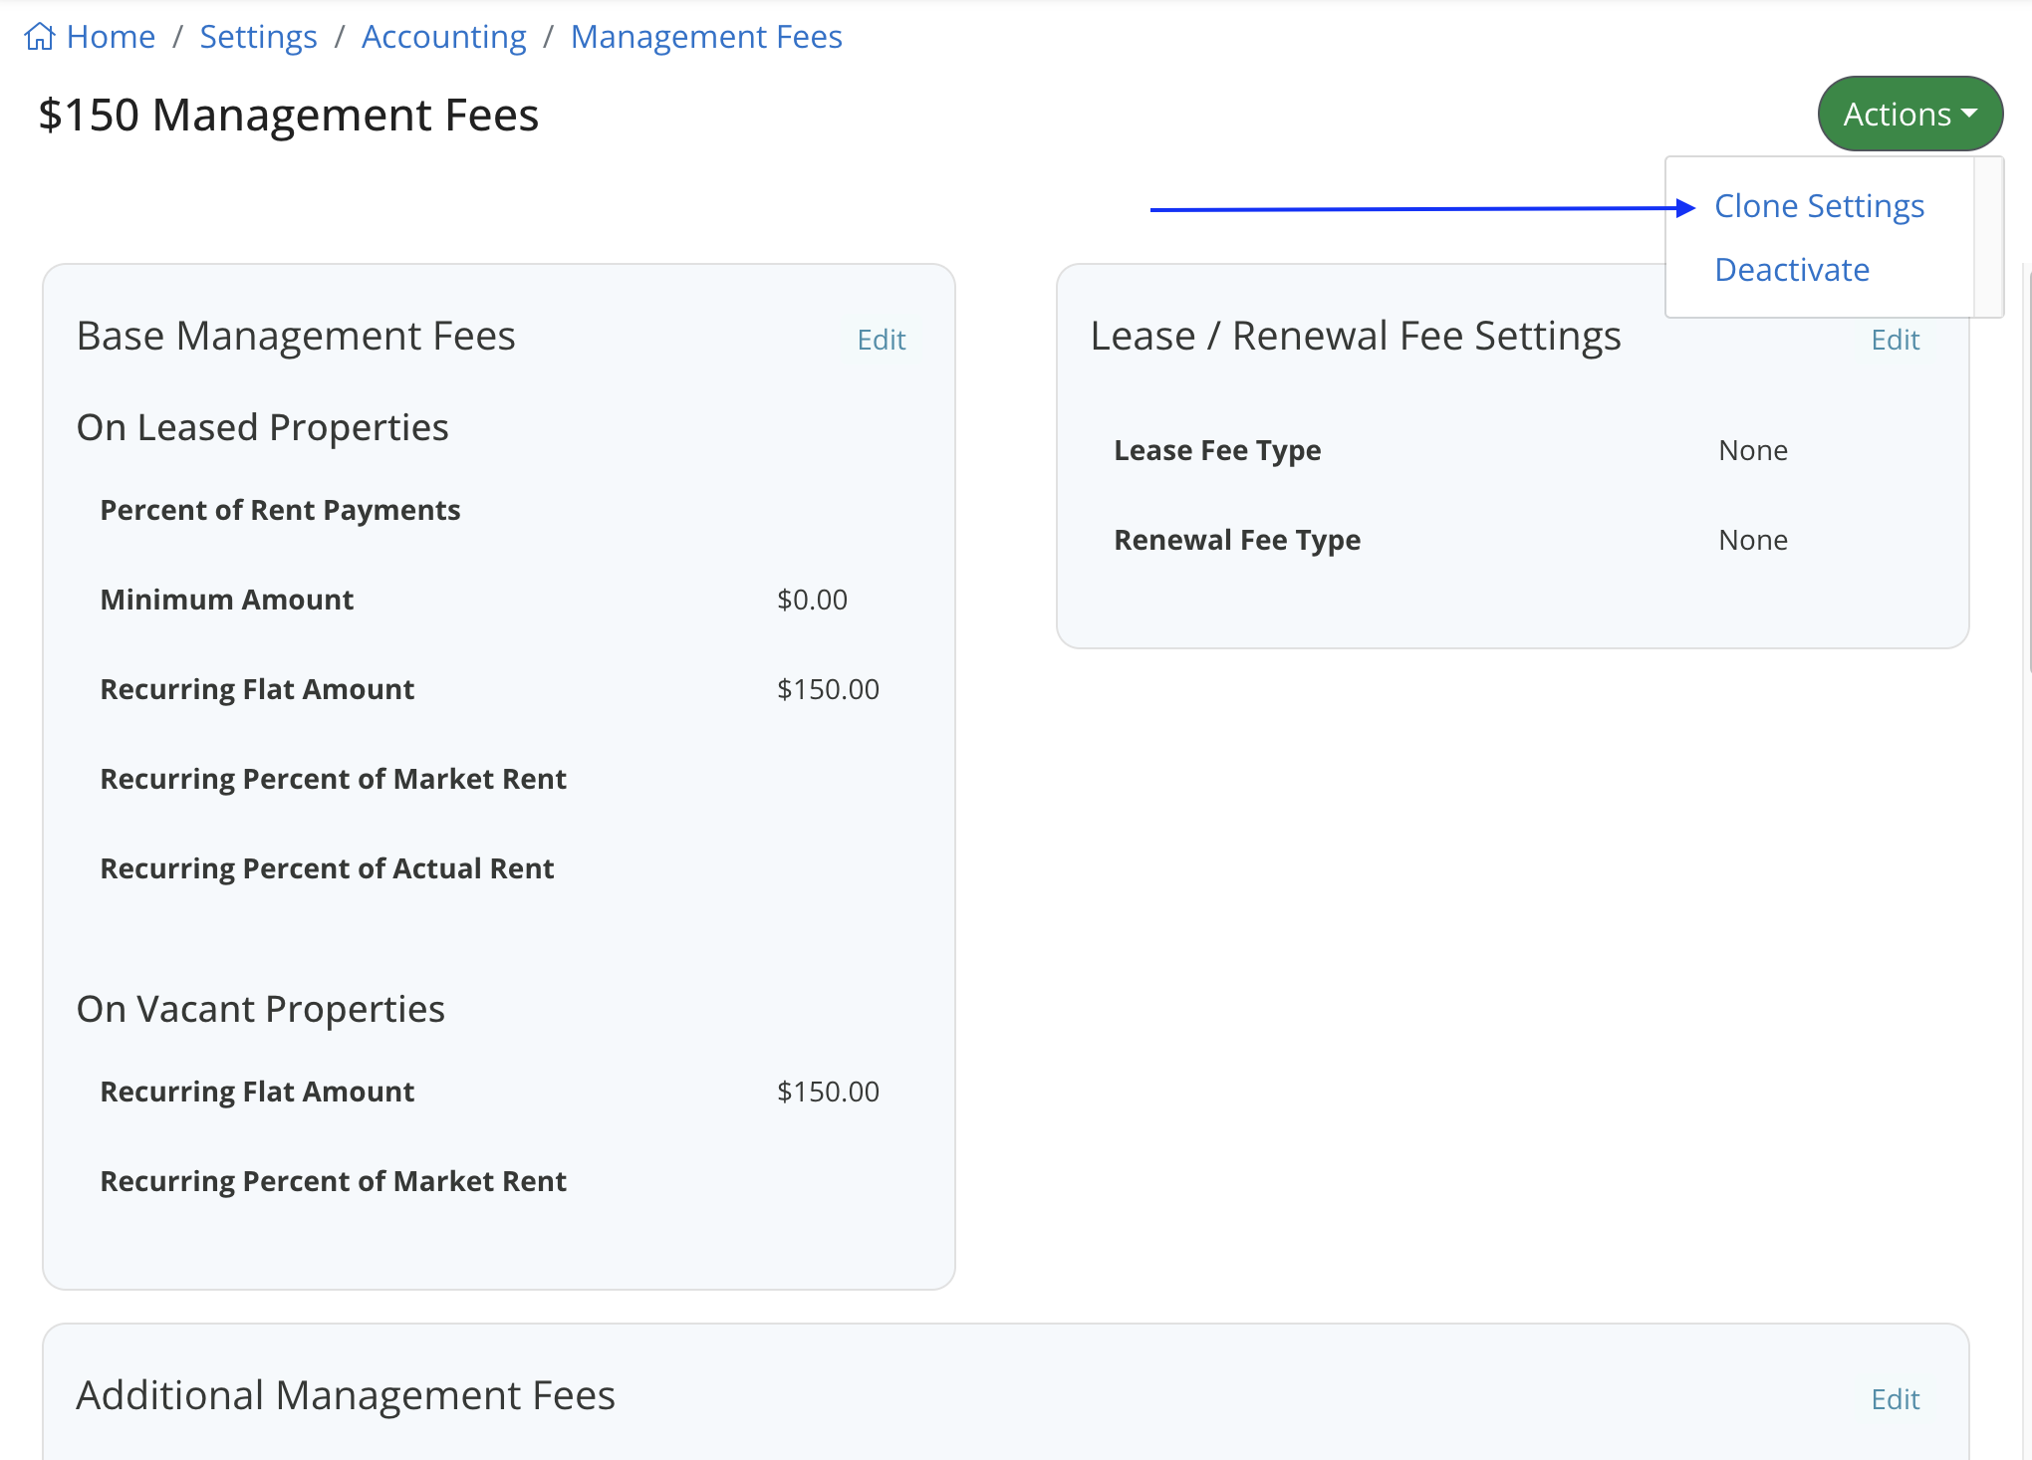Click the Recurring Flat Amount $150.00 value

click(x=828, y=688)
